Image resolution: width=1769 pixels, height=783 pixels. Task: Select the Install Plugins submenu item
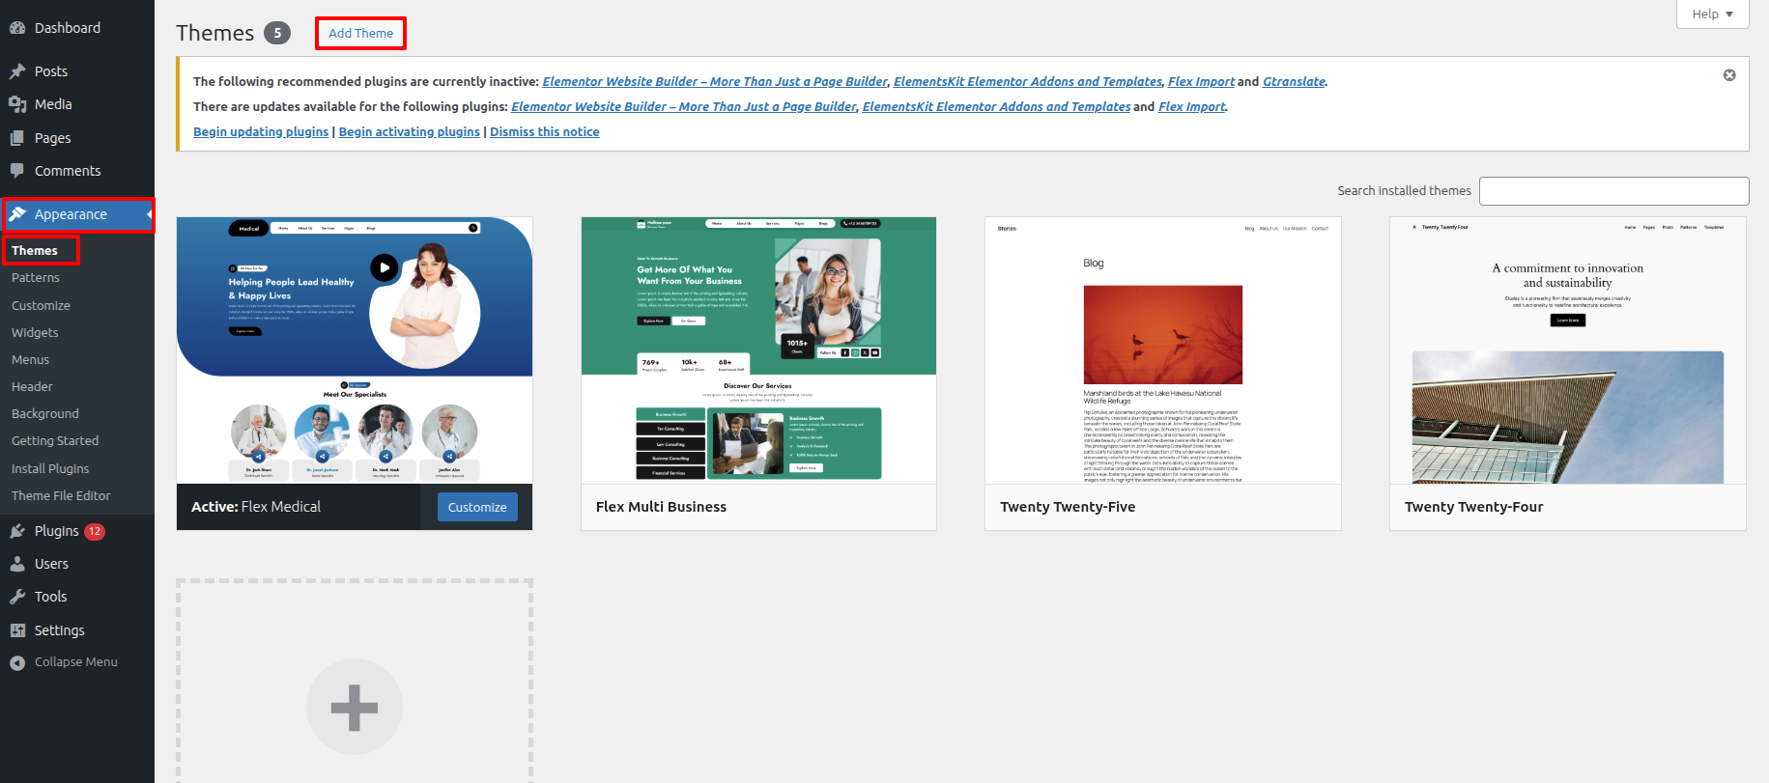50,468
